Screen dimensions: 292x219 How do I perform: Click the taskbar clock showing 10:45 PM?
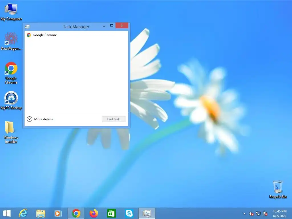coord(280,214)
